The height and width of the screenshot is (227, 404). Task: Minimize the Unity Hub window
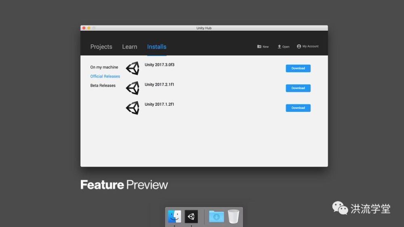(89, 28)
